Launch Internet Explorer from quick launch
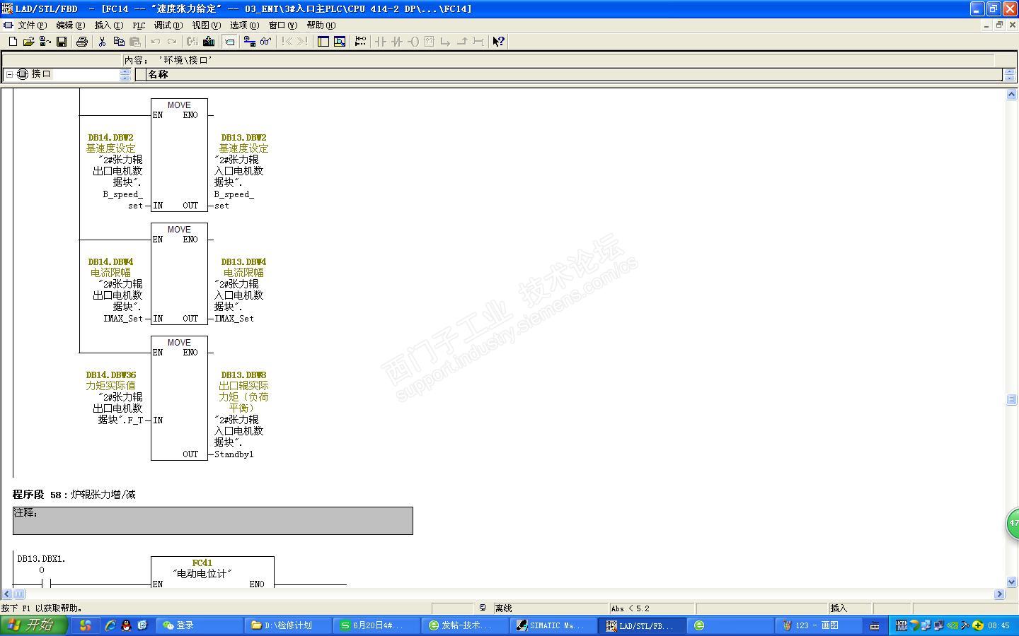 click(x=110, y=625)
